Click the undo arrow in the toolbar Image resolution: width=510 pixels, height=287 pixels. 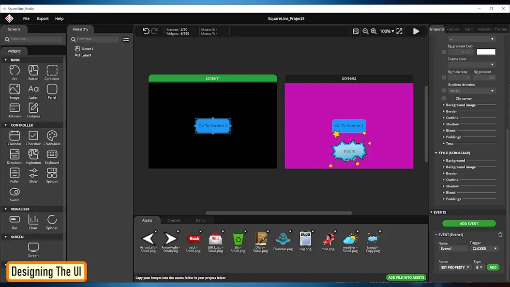click(146, 31)
